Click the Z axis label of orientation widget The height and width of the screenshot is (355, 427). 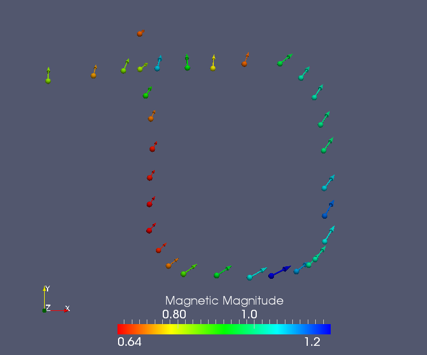click(x=48, y=307)
